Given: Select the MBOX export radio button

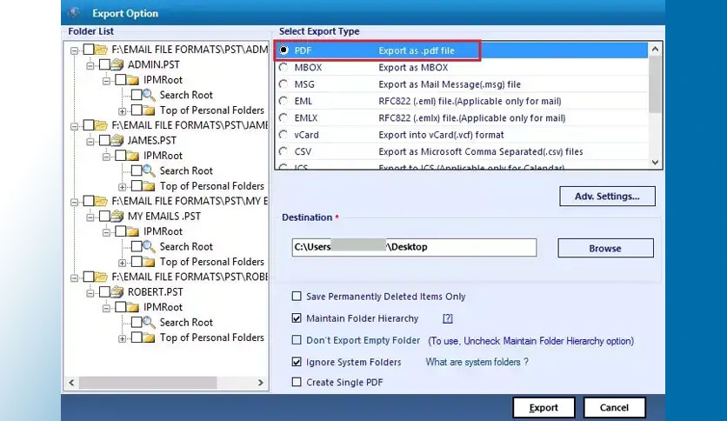Looking at the screenshot, I should tap(283, 67).
